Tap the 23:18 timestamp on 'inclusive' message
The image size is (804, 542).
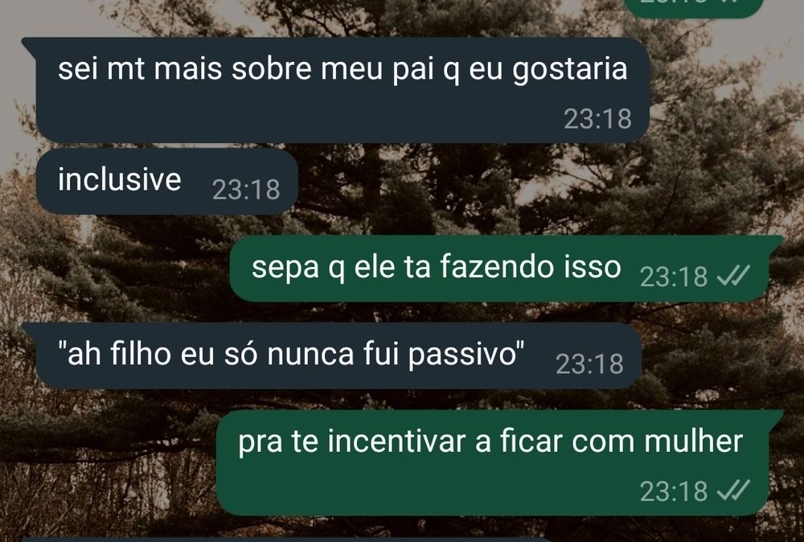click(246, 190)
